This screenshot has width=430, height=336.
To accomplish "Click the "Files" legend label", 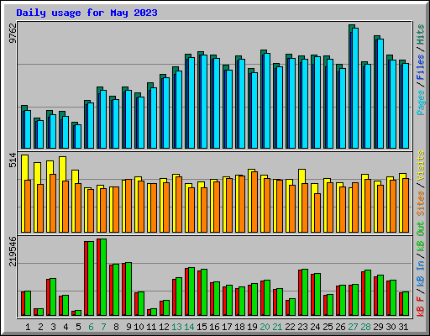I will 421,67.
